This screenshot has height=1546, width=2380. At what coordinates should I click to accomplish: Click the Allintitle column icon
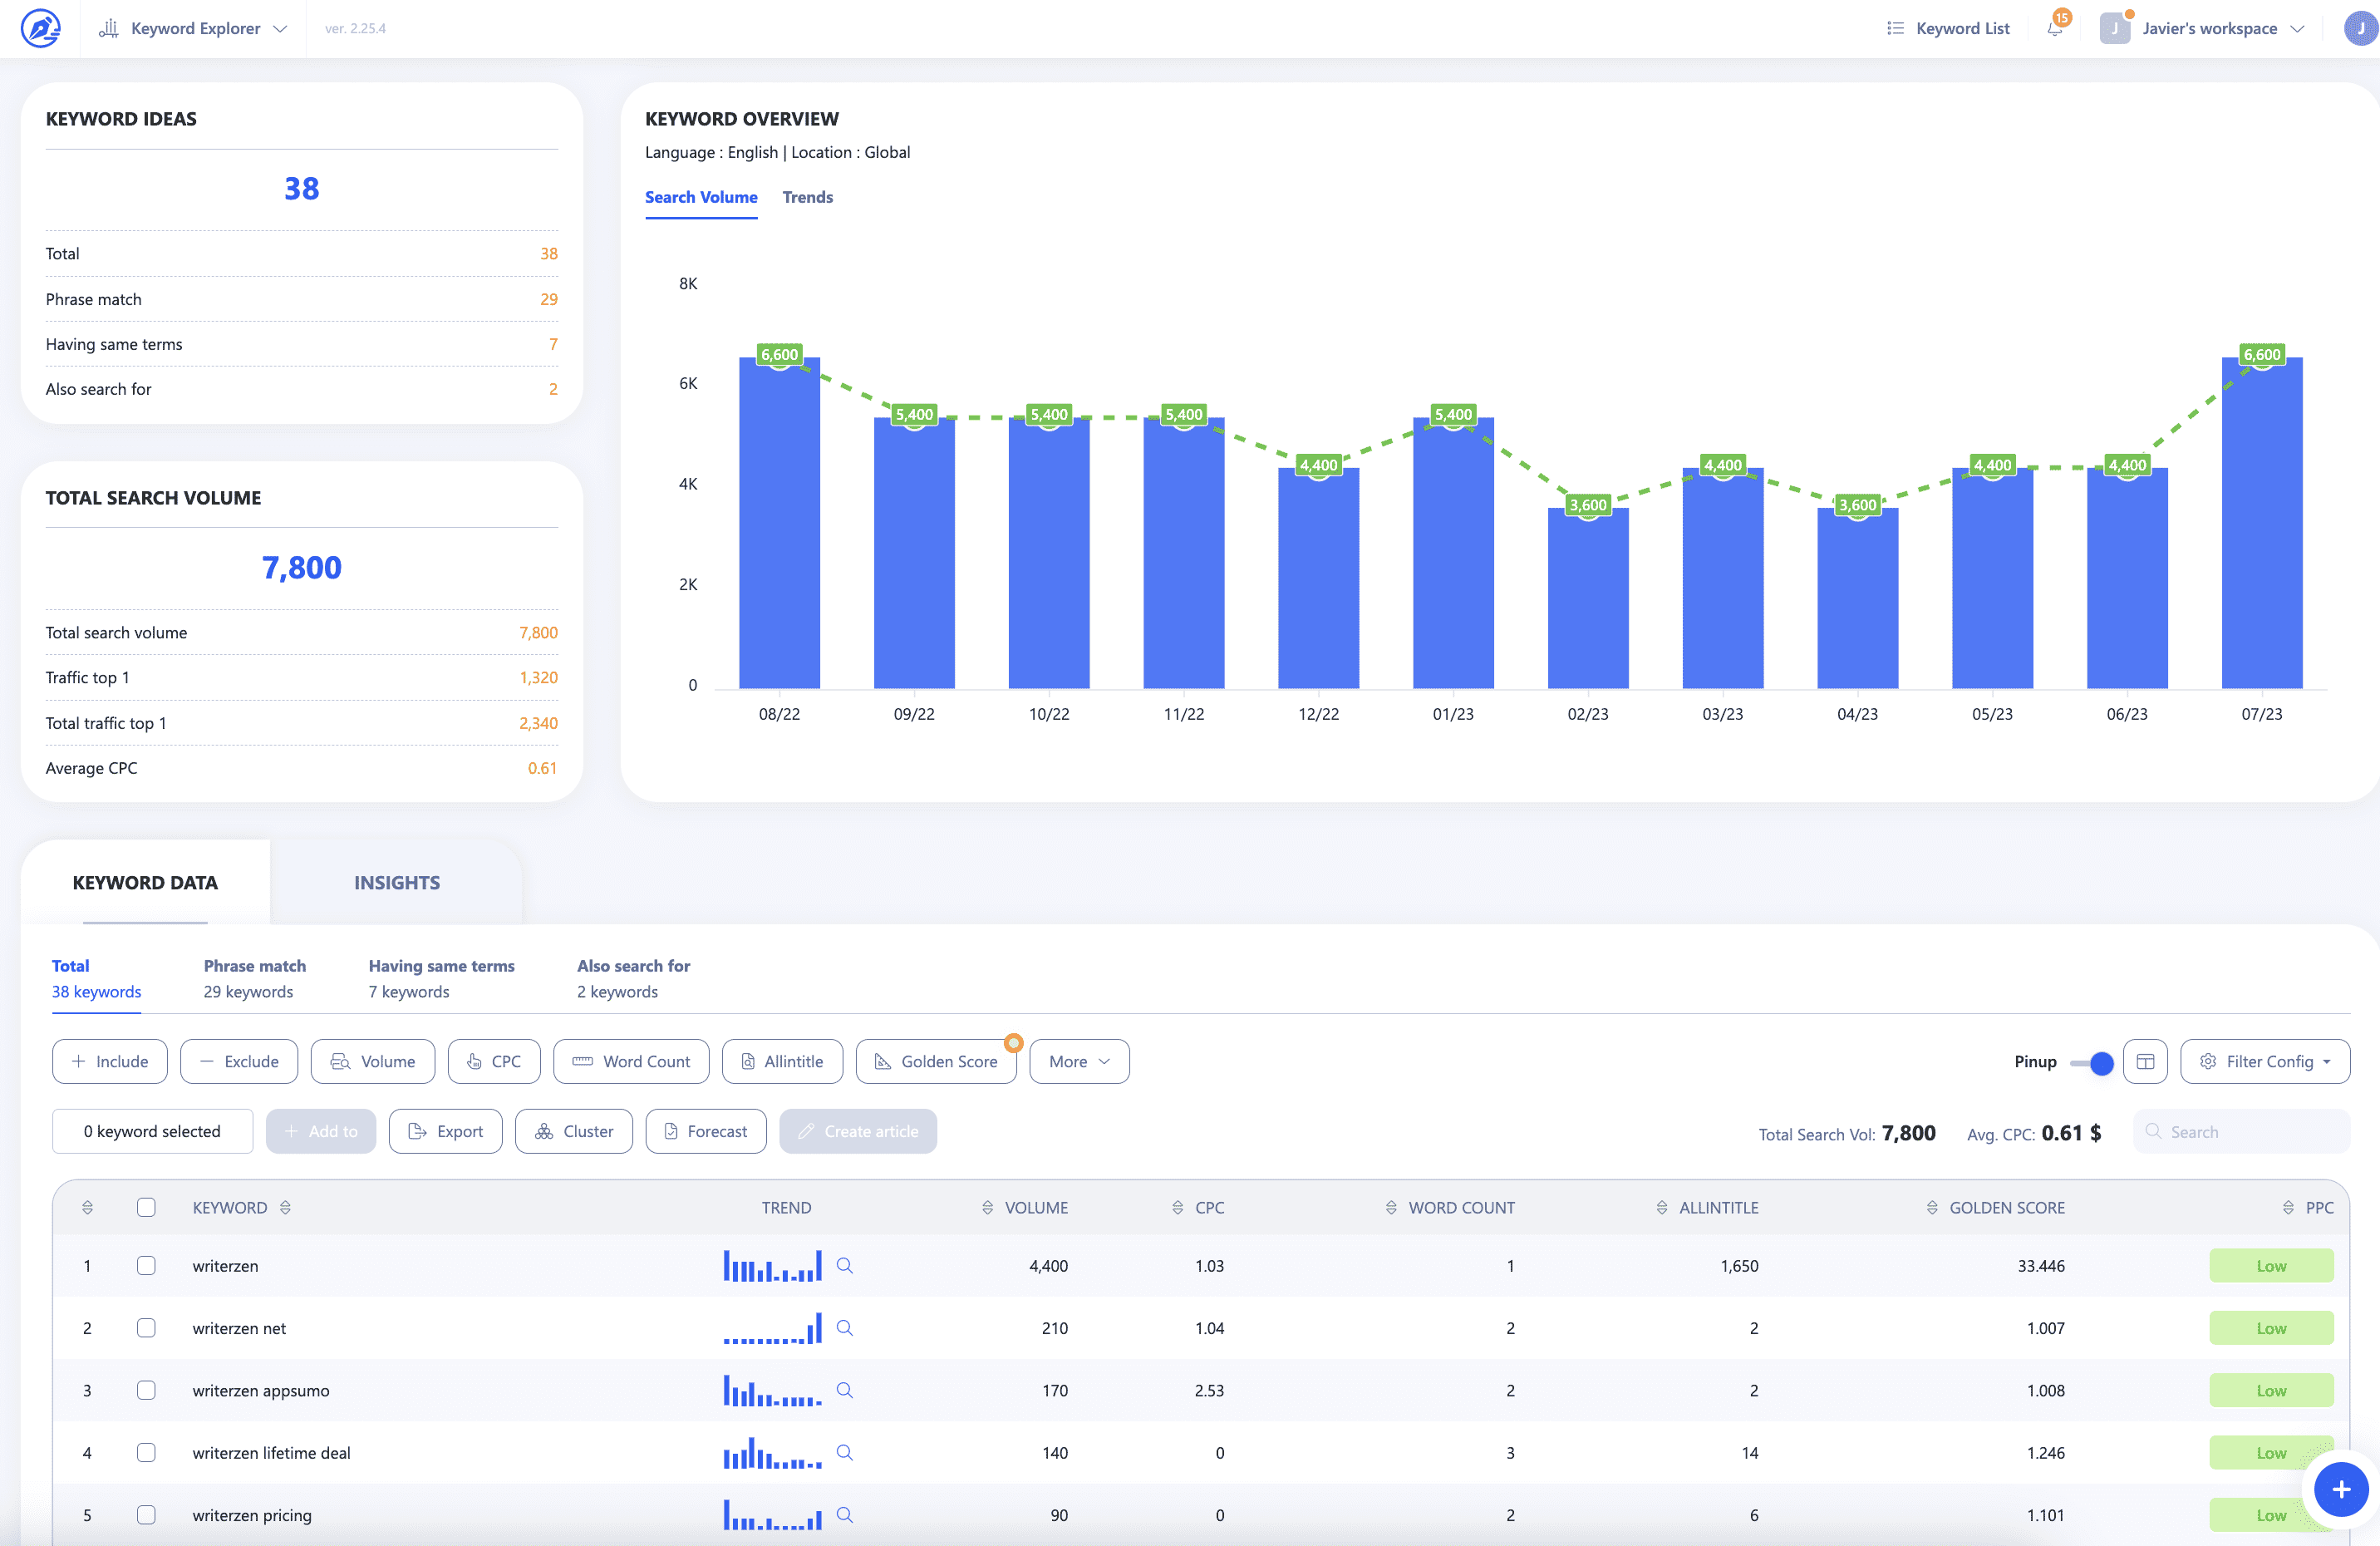tap(1662, 1208)
